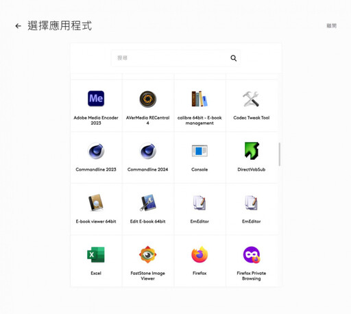Choose the Edit E-book 64bit icon
Image resolution: width=351 pixels, height=314 pixels.
click(x=148, y=202)
